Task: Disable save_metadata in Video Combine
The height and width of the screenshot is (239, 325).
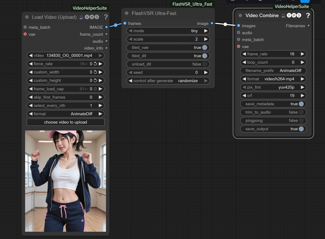Action: [301, 104]
